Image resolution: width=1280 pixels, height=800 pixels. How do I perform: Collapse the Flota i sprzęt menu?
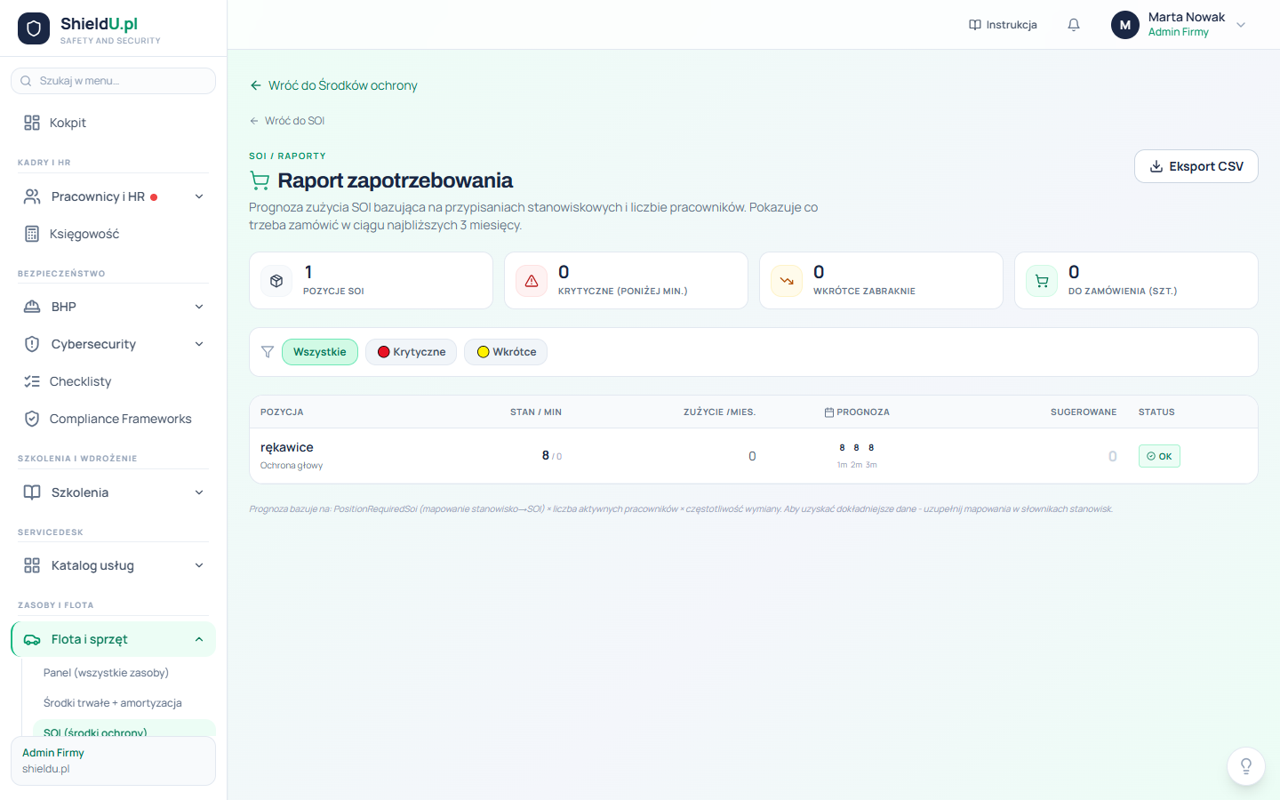[x=113, y=639]
